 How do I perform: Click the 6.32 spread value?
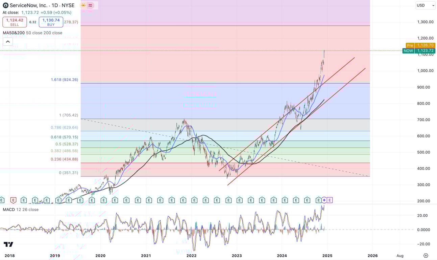33,22
